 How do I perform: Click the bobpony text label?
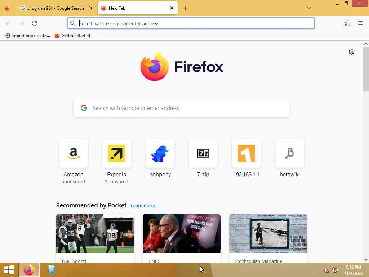point(160,175)
